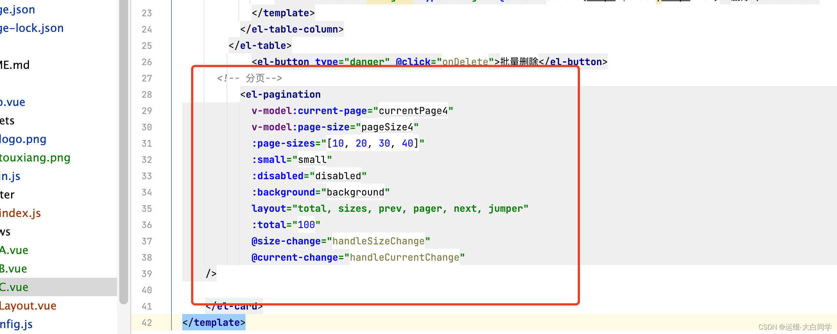The height and width of the screenshot is (334, 837).
Task: Click the handleCurrentChange handler value
Action: click(x=404, y=257)
